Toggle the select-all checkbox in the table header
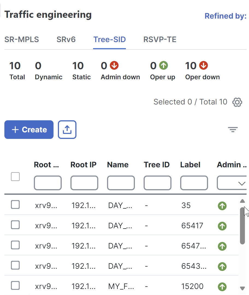Image resolution: width=249 pixels, height=295 pixels. coord(15,177)
